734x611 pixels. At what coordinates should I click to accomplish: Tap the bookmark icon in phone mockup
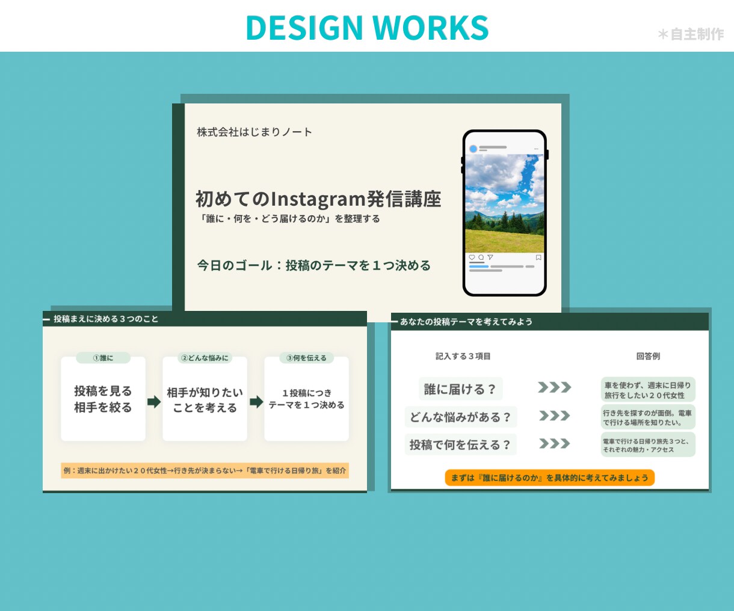tap(538, 257)
